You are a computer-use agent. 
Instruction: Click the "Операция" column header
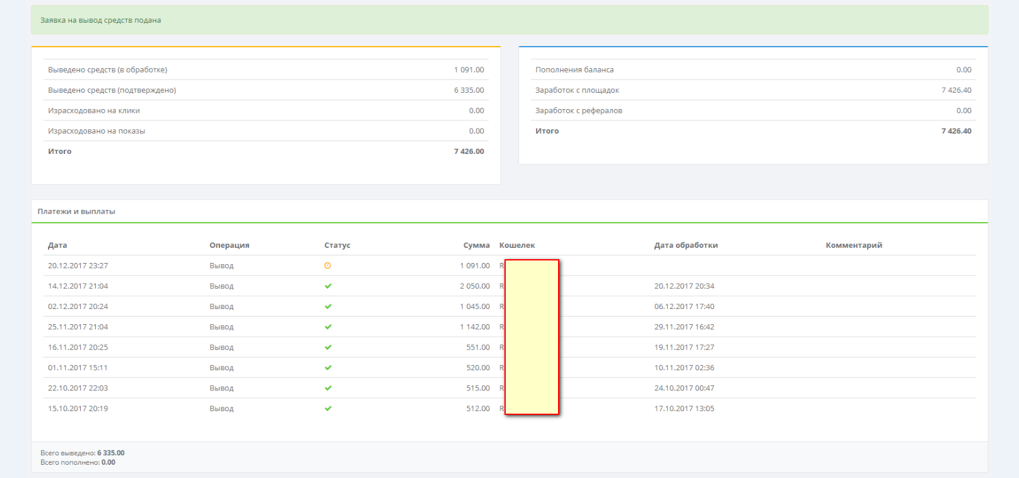click(x=230, y=245)
